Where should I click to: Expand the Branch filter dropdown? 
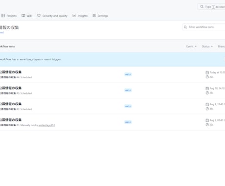pos(222,46)
